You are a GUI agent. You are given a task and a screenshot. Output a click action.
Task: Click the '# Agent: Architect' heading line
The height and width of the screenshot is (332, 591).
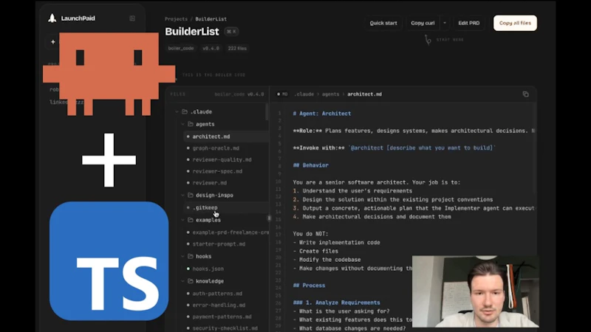(x=322, y=114)
